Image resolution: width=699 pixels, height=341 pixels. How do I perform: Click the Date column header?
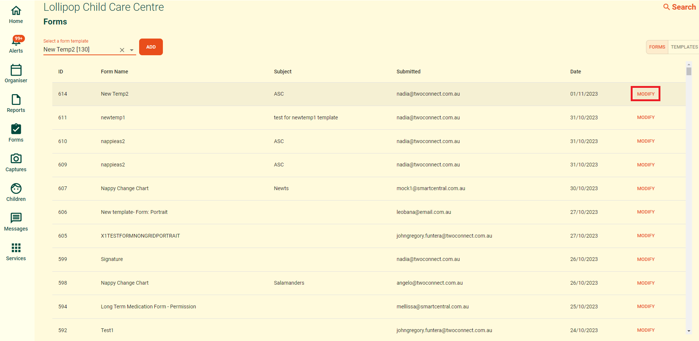[575, 72]
